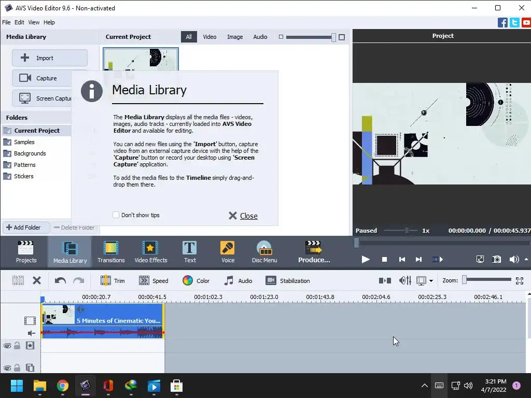Select the Video media filter tab
Image resolution: width=531 pixels, height=398 pixels.
coord(209,37)
